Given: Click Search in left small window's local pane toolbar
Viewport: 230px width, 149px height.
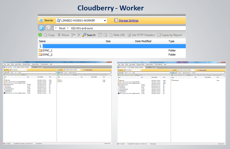Looking at the screenshot, I should 23,75.
